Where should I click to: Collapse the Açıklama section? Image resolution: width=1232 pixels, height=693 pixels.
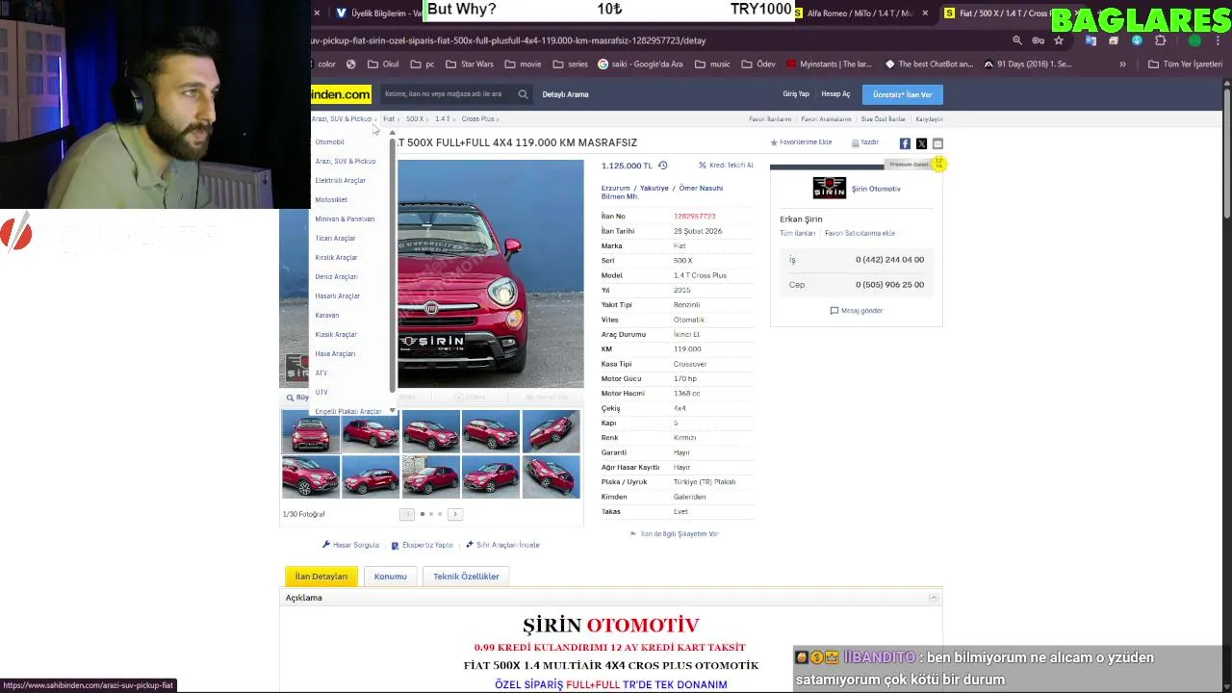click(x=933, y=598)
